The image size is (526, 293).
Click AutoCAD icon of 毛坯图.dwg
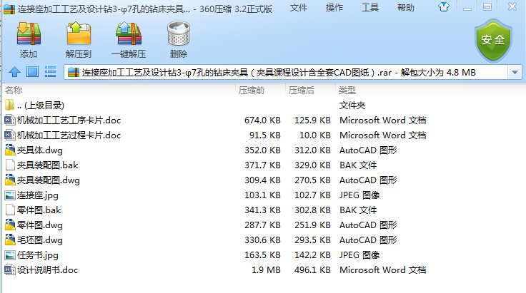click(x=10, y=240)
